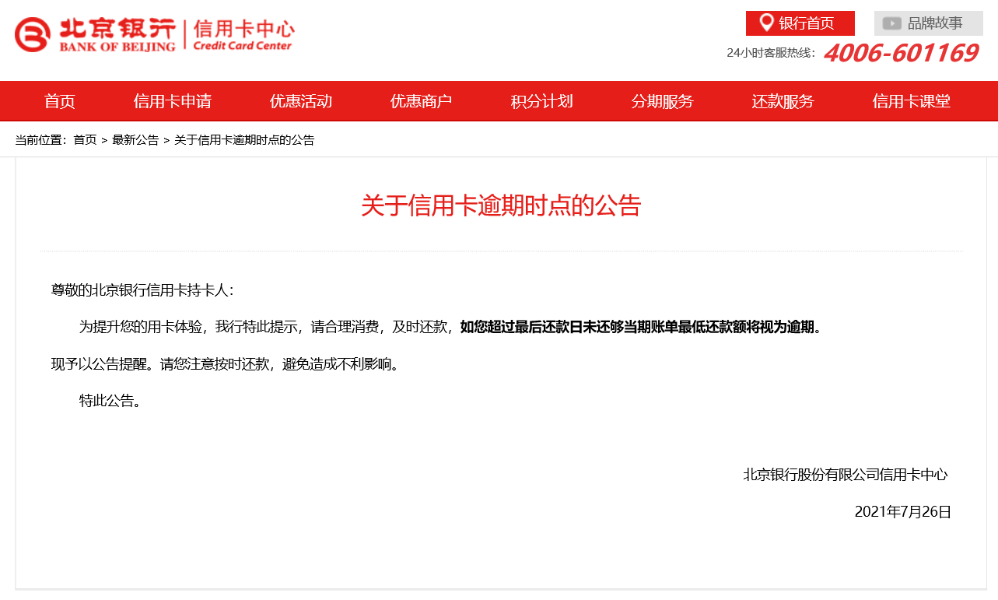
Task: Open the 还款服务 menu
Action: (x=783, y=101)
